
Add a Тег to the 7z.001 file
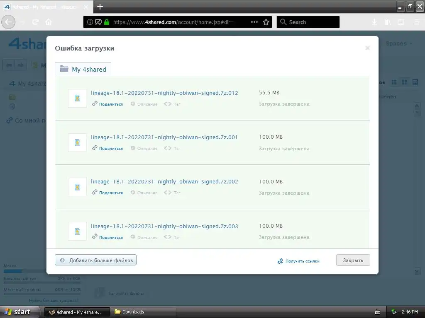tap(172, 149)
